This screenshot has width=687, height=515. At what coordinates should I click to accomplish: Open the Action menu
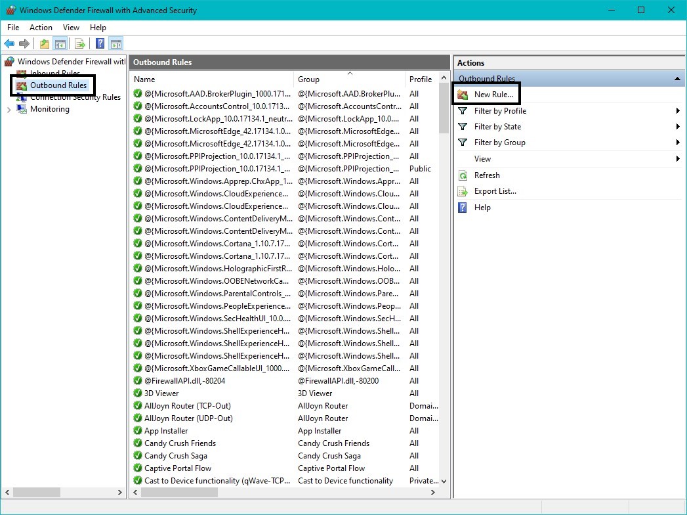[x=41, y=27]
